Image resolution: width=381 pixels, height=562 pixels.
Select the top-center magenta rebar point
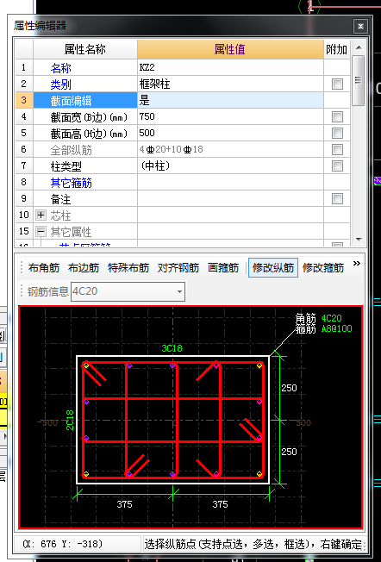tap(172, 365)
